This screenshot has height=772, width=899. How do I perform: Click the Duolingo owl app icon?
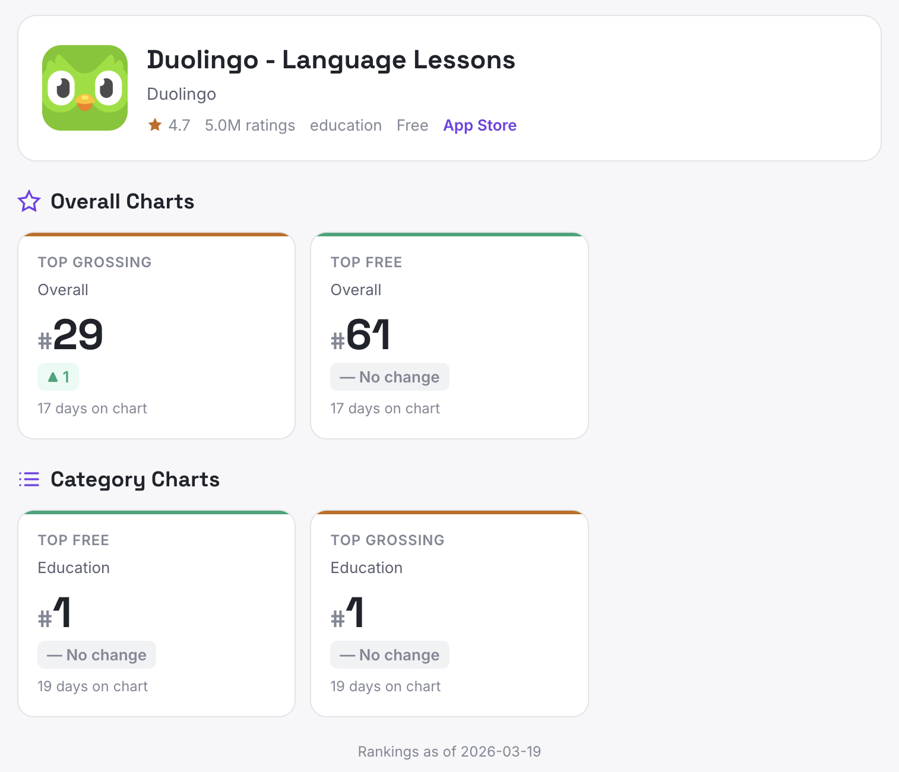pyautogui.click(x=85, y=88)
